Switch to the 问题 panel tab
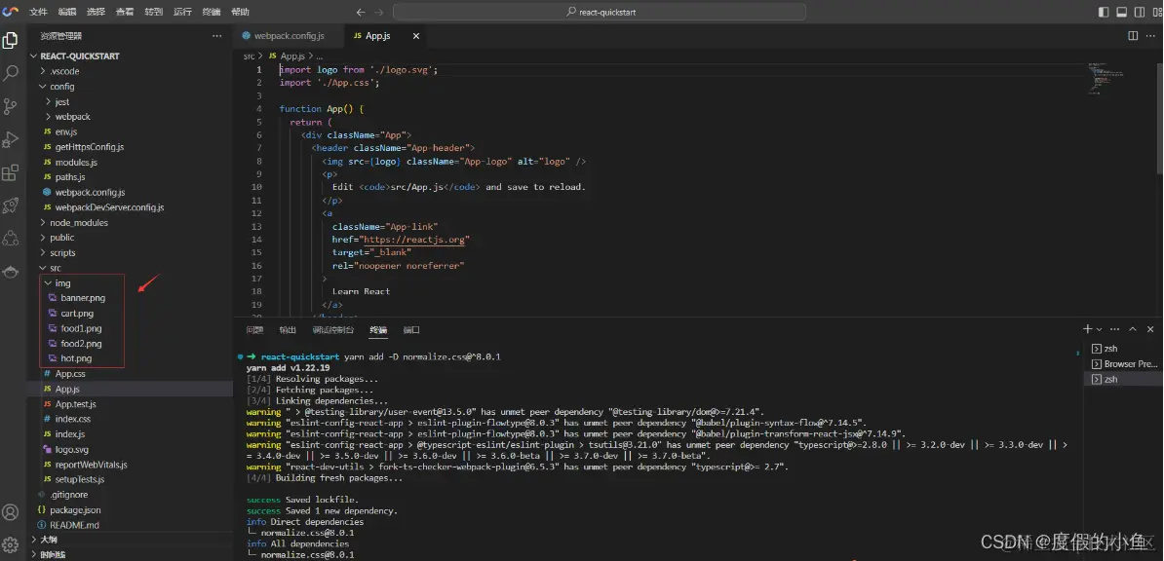The height and width of the screenshot is (561, 1164). click(254, 329)
